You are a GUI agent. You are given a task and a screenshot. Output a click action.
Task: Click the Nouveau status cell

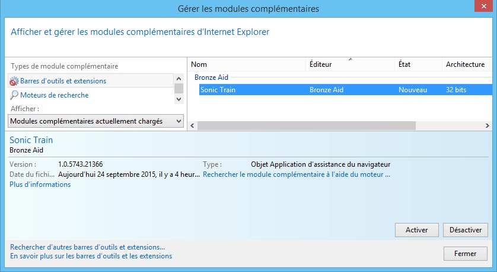point(413,90)
